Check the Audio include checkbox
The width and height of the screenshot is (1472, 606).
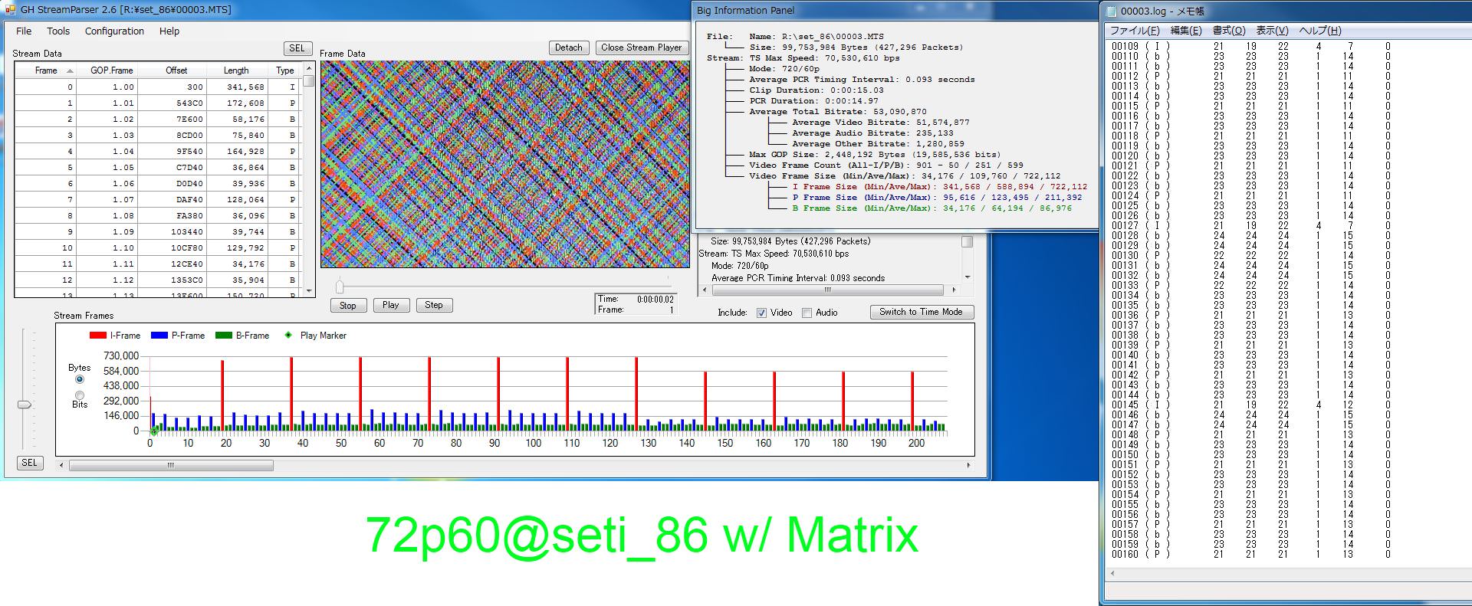click(x=807, y=313)
